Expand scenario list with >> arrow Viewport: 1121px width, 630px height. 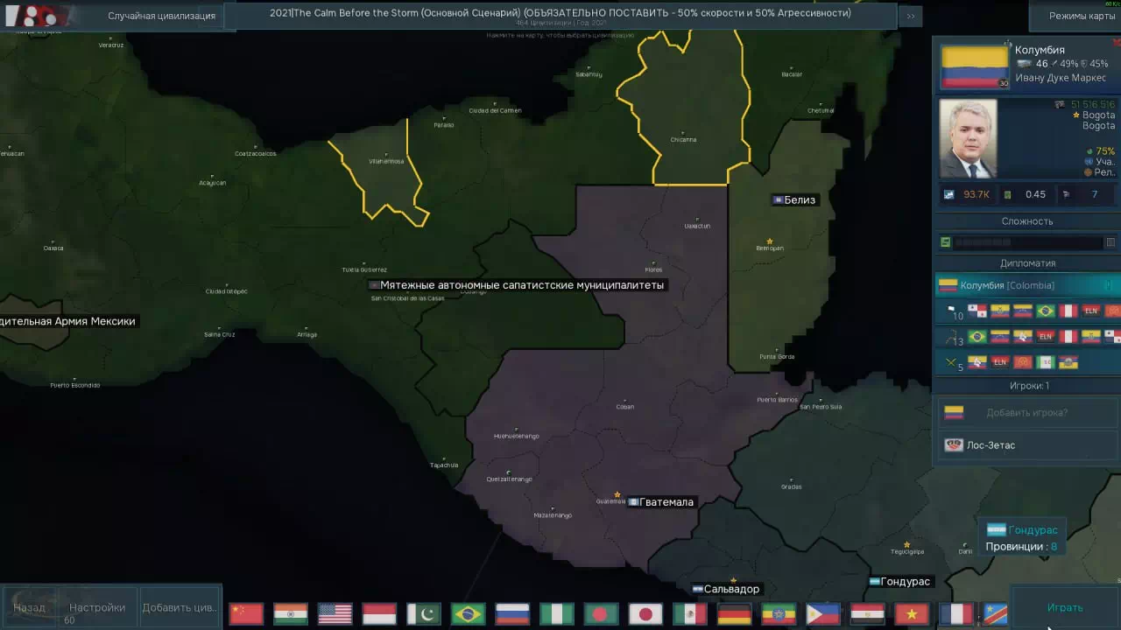click(x=911, y=16)
